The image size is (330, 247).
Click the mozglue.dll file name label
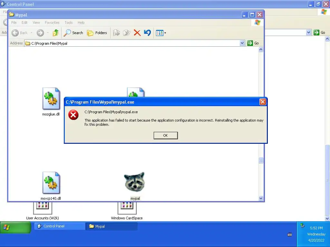[x=51, y=114]
